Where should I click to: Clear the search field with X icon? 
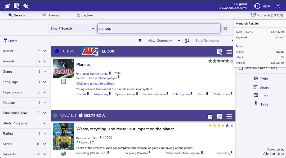pos(225,29)
